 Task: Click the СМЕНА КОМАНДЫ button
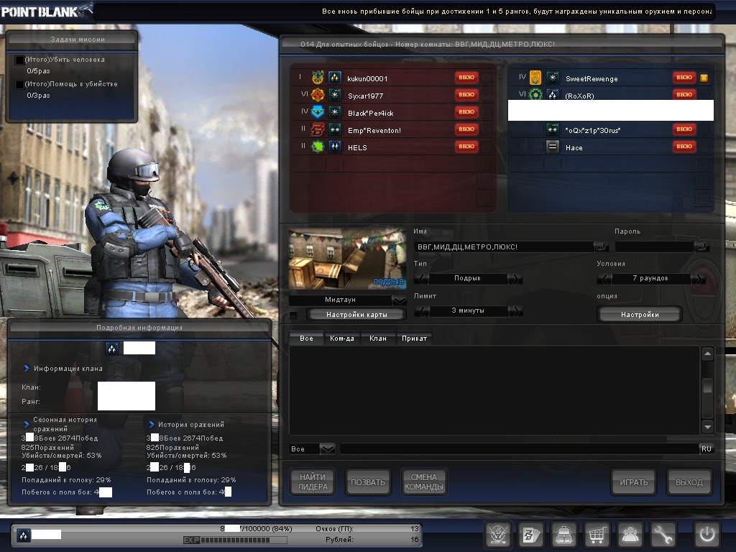423,482
